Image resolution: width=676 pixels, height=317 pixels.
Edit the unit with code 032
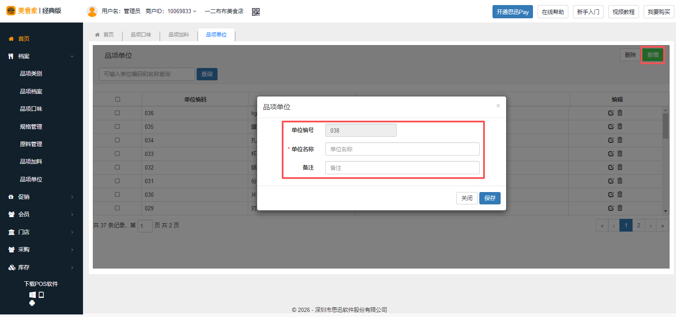(x=611, y=167)
